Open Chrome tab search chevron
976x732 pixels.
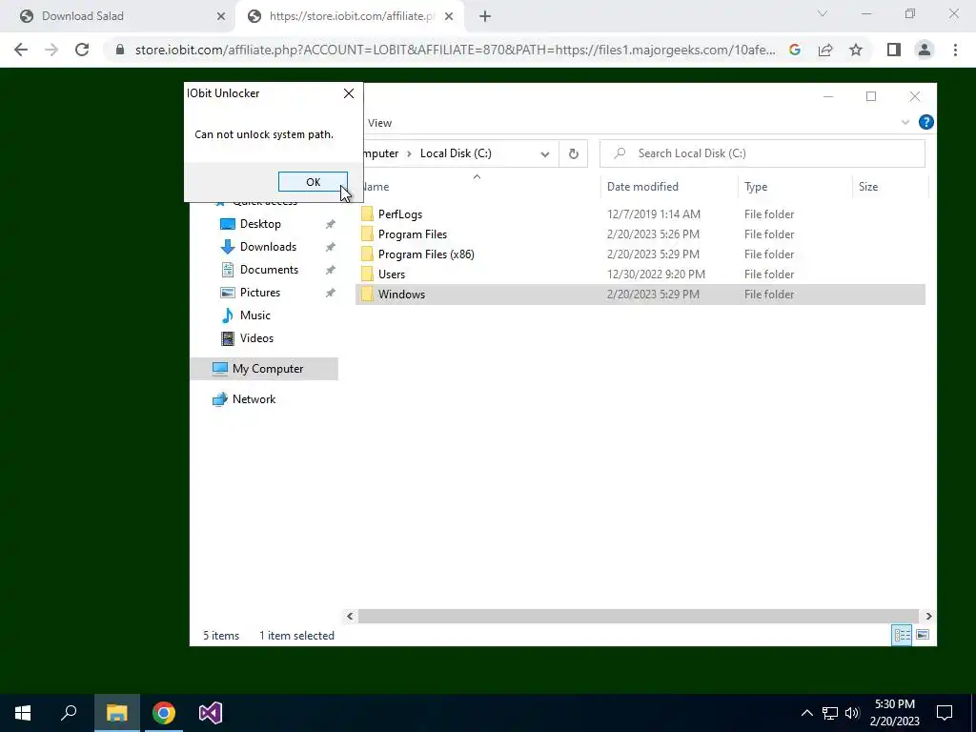coord(823,13)
